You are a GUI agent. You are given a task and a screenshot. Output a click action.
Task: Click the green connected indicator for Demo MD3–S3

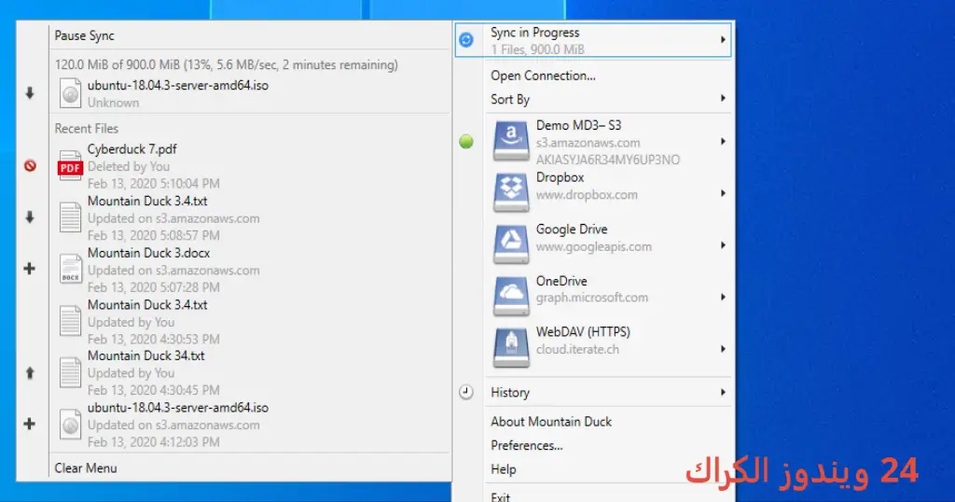[466, 142]
